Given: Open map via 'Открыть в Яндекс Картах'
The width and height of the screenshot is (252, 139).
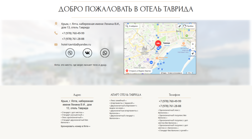Looking at the screenshot, I should (138, 71).
